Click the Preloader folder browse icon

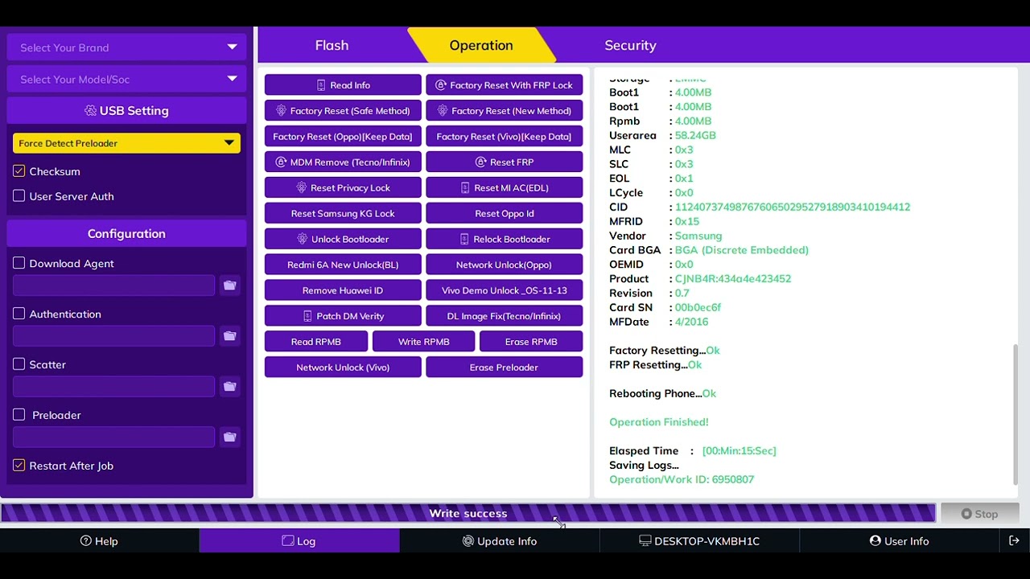(229, 437)
